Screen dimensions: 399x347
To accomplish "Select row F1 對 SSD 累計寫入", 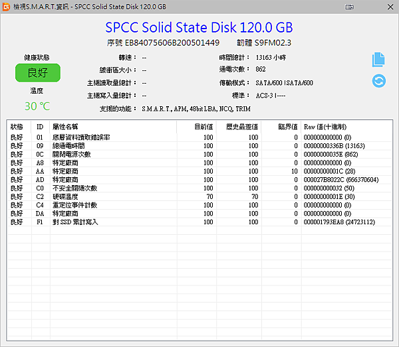I will pos(199,222).
